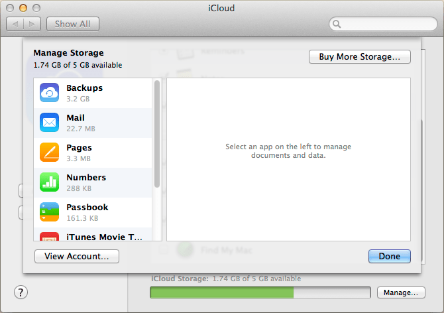Click the 3.2 GB size text
The width and height of the screenshot is (444, 313).
click(x=78, y=99)
